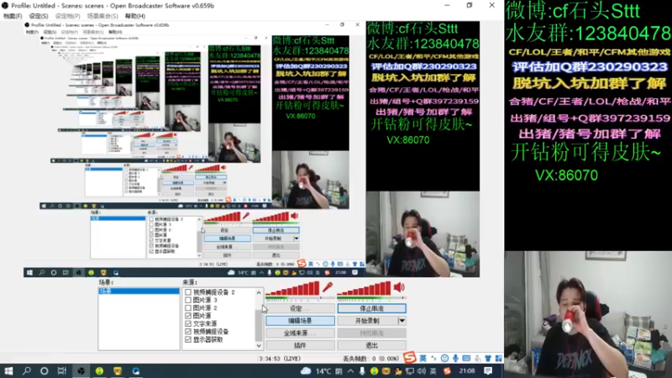
Task: Mute desktop audio using the red speaker icon
Action: (x=399, y=287)
